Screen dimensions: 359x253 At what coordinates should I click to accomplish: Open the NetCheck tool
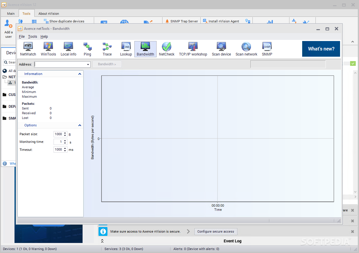tap(167, 49)
